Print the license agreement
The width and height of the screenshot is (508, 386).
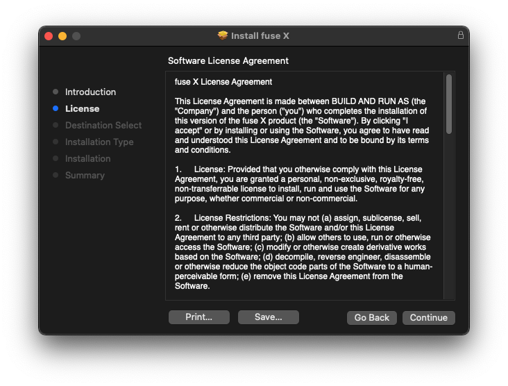pos(199,317)
